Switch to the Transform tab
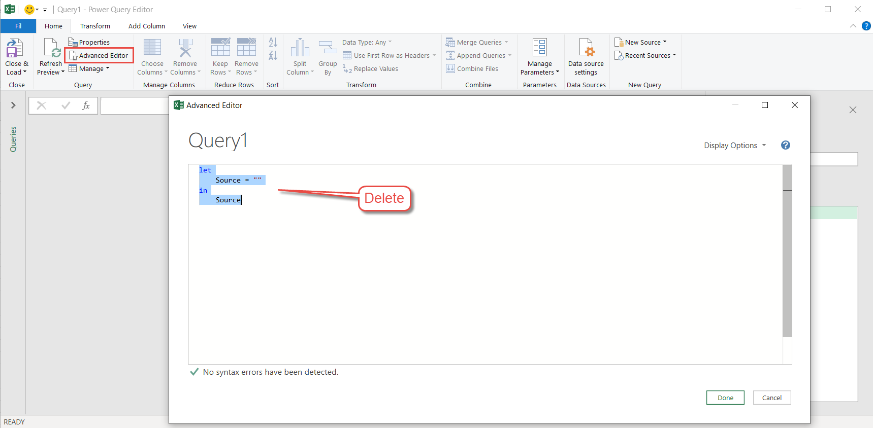Image resolution: width=873 pixels, height=428 pixels. (95, 26)
